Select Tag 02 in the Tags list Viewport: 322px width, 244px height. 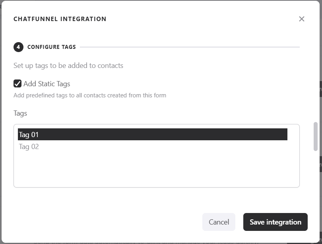pyautogui.click(x=29, y=147)
